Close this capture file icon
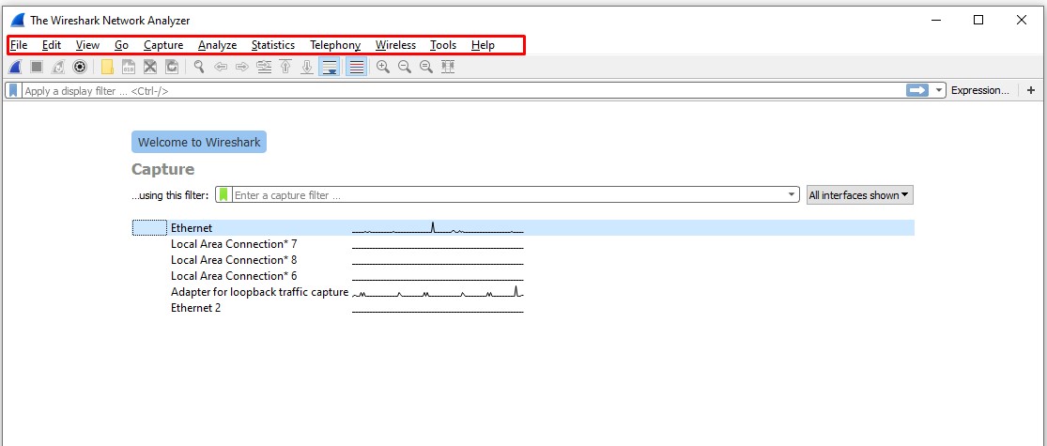The height and width of the screenshot is (446, 1047). 150,67
